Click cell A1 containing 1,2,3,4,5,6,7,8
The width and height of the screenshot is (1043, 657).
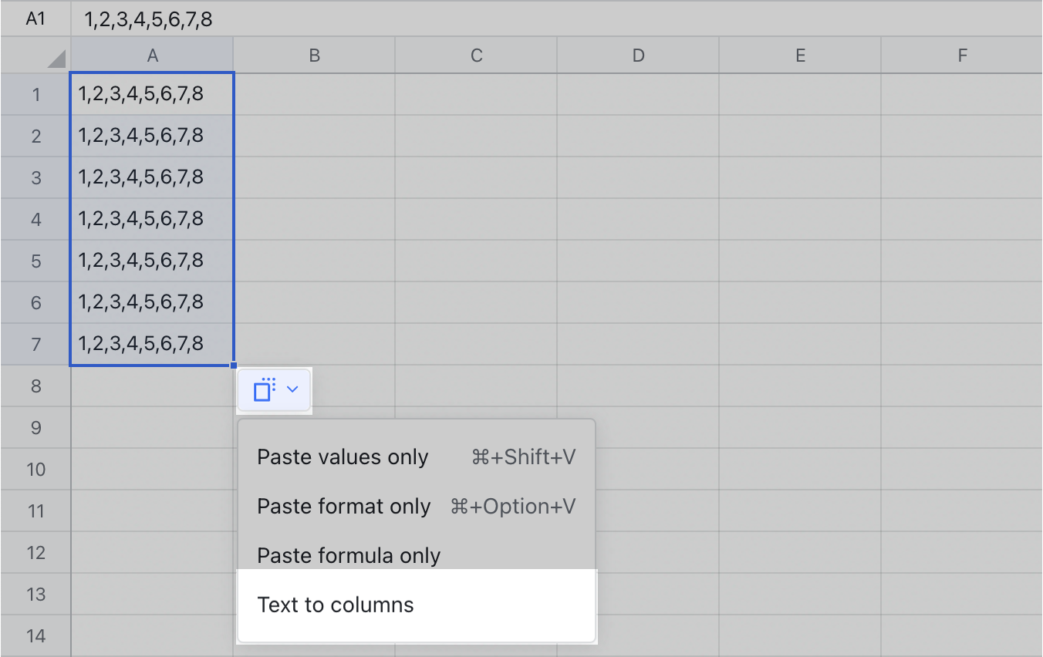point(152,94)
